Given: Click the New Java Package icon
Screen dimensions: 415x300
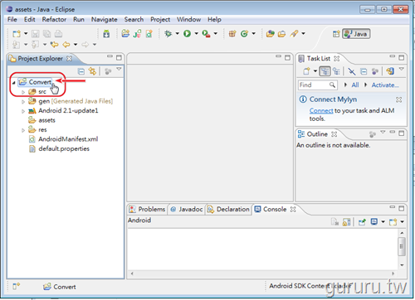Looking at the screenshot, I should coord(232,34).
